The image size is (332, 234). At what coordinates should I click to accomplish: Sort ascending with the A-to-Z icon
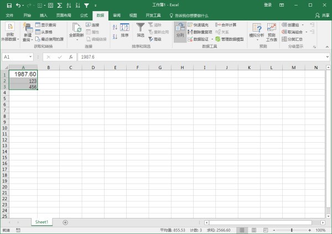[x=114, y=26]
